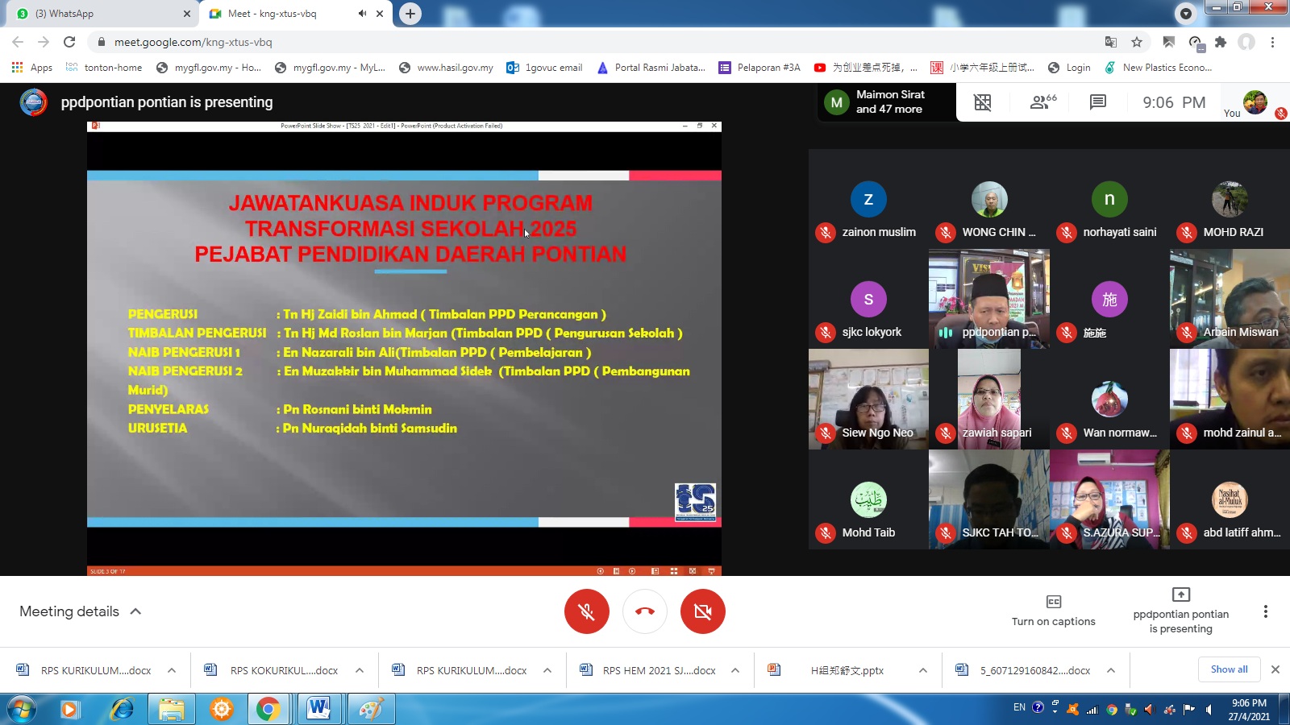
Task: Show all downloads
Action: (x=1229, y=669)
